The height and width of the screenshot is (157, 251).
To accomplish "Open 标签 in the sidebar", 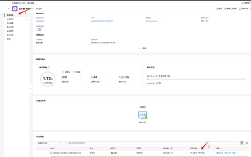I will click(9, 39).
